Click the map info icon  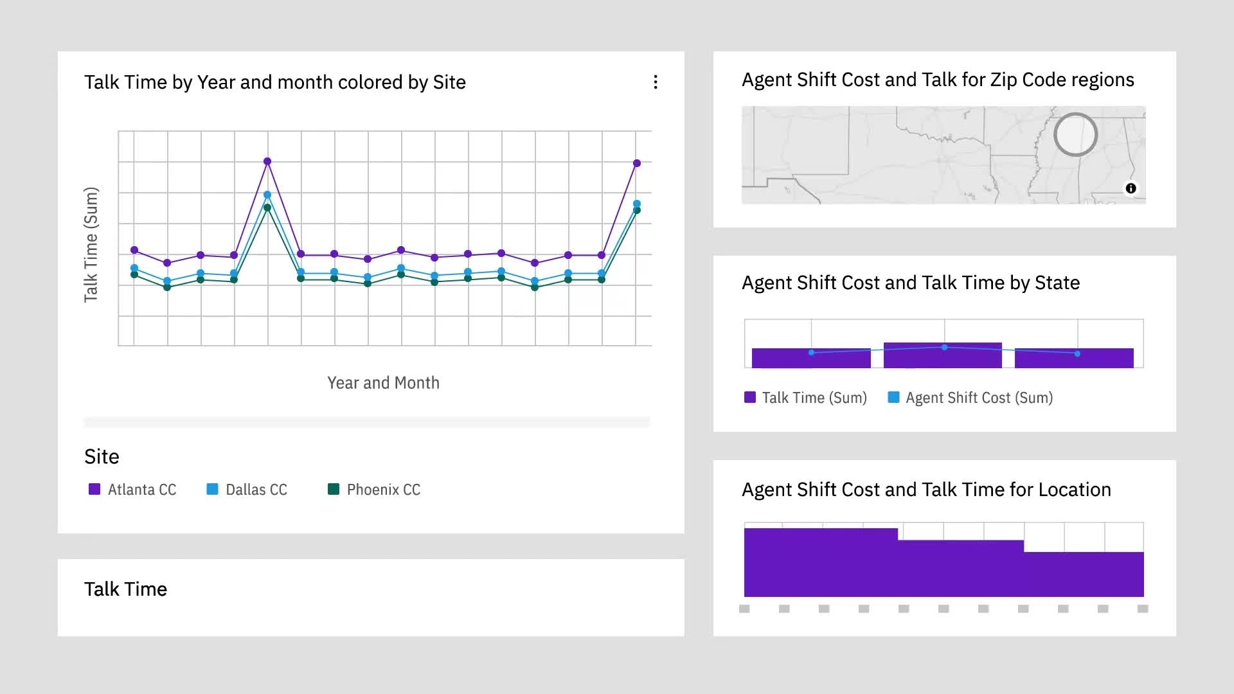(1131, 188)
